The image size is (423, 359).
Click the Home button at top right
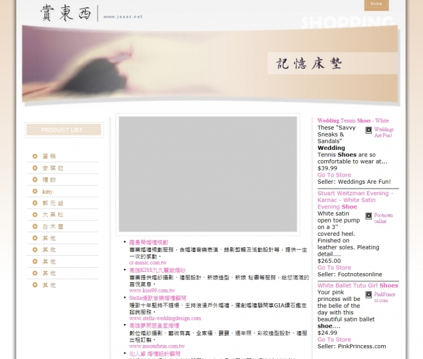[376, 4]
